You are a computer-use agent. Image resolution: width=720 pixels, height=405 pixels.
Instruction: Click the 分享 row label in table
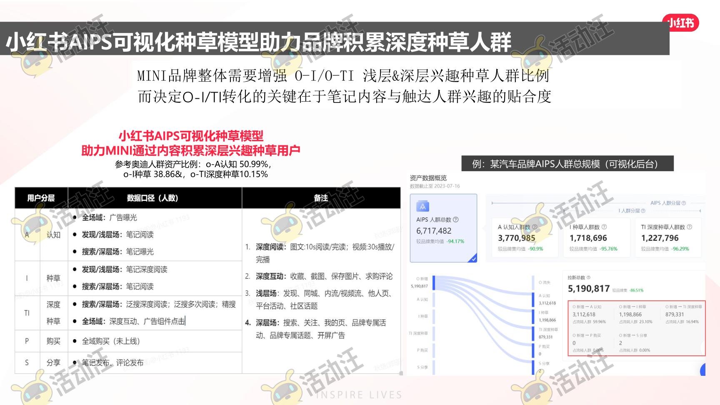[x=53, y=362]
